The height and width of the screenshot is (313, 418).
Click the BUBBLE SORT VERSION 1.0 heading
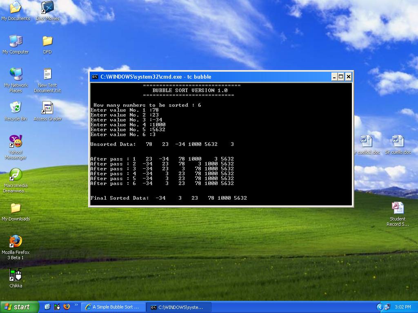pyautogui.click(x=190, y=90)
